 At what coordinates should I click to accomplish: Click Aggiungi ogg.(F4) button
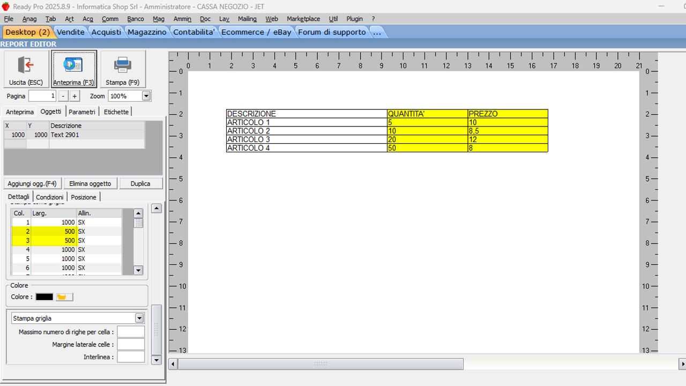tap(32, 183)
